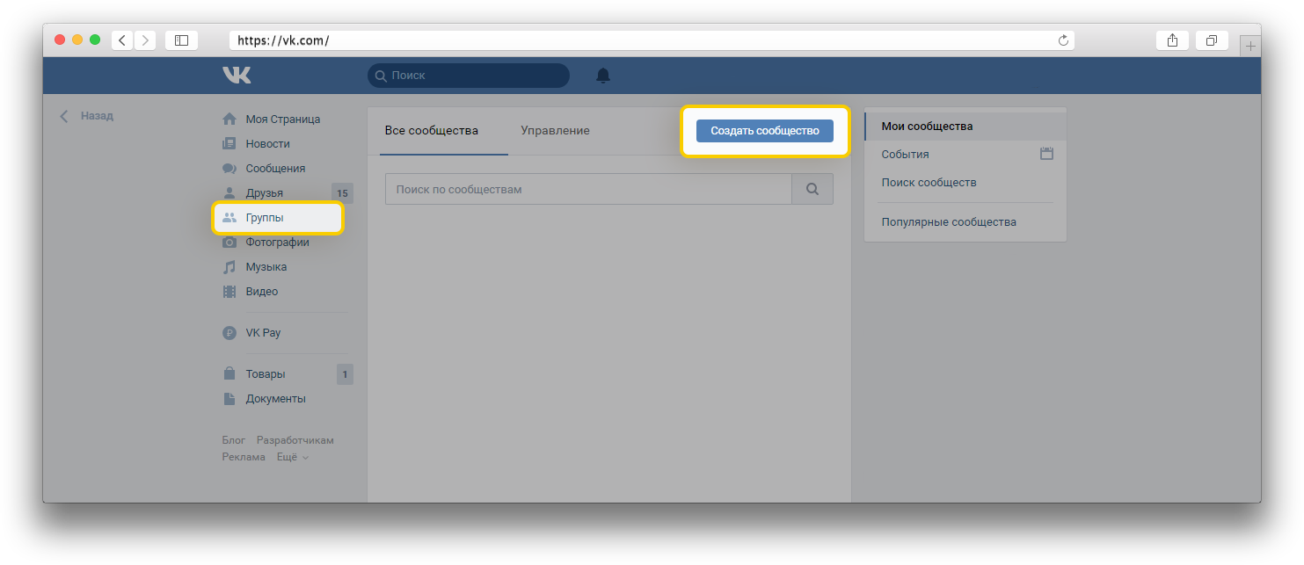Click the magnifier button in community search
Image resolution: width=1304 pixels, height=565 pixels.
(x=812, y=189)
